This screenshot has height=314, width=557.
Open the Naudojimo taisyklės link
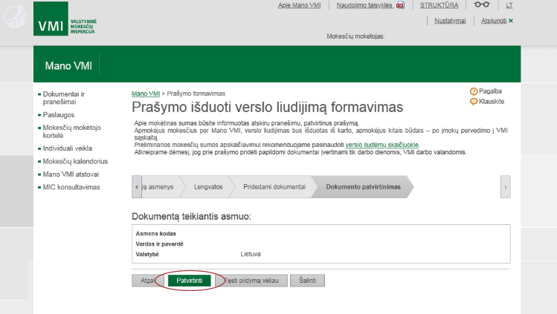364,5
